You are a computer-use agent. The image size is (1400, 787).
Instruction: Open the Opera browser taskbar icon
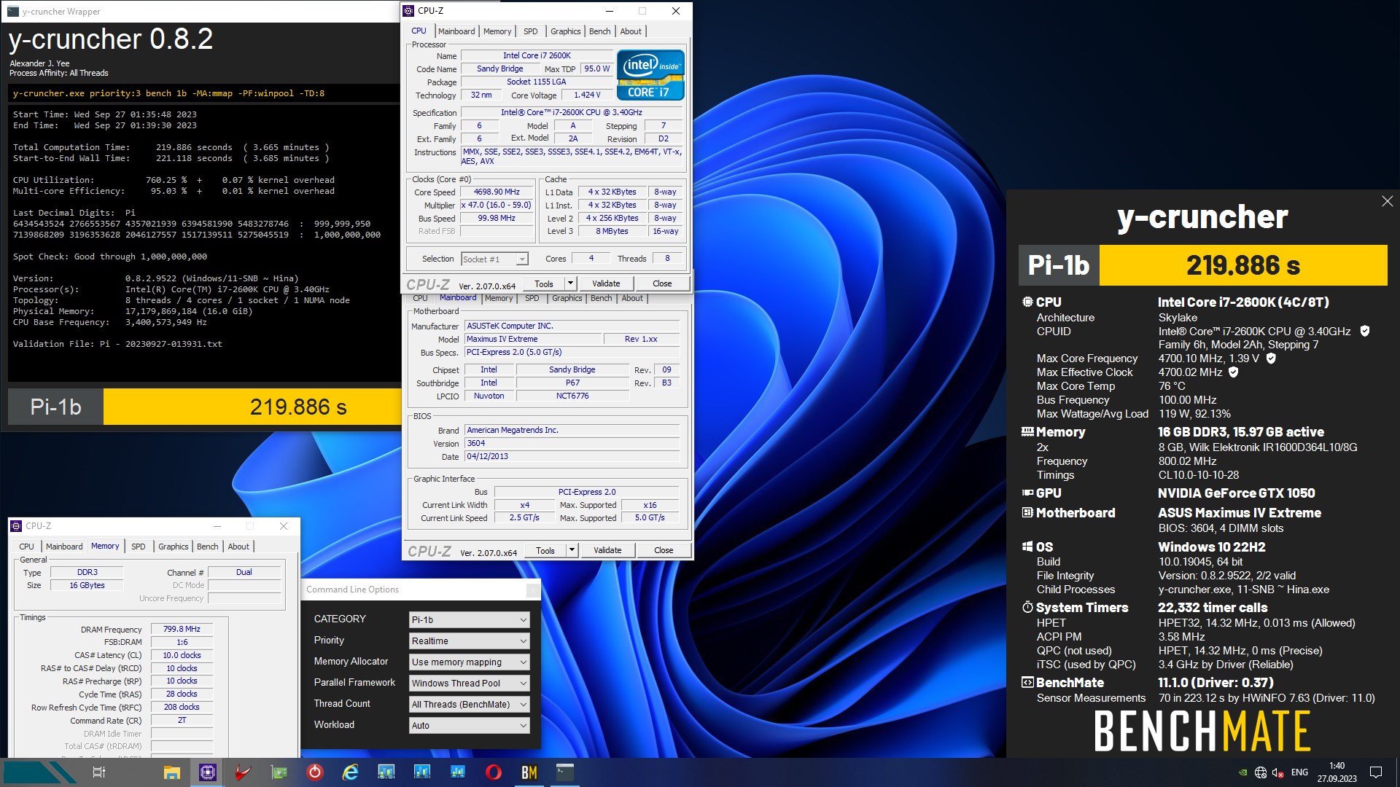tap(494, 772)
